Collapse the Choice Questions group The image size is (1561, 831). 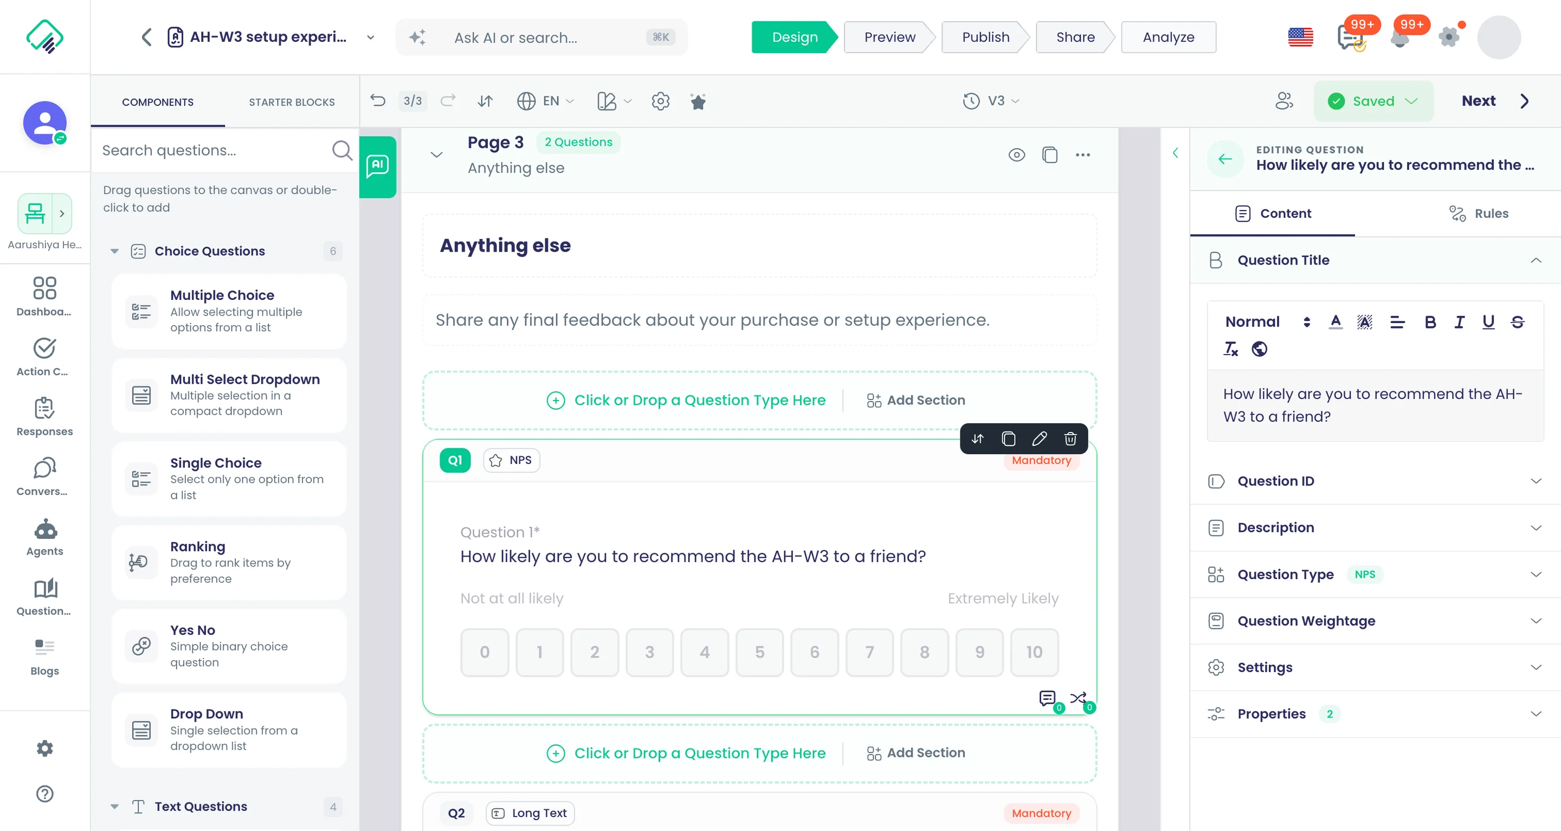(114, 251)
